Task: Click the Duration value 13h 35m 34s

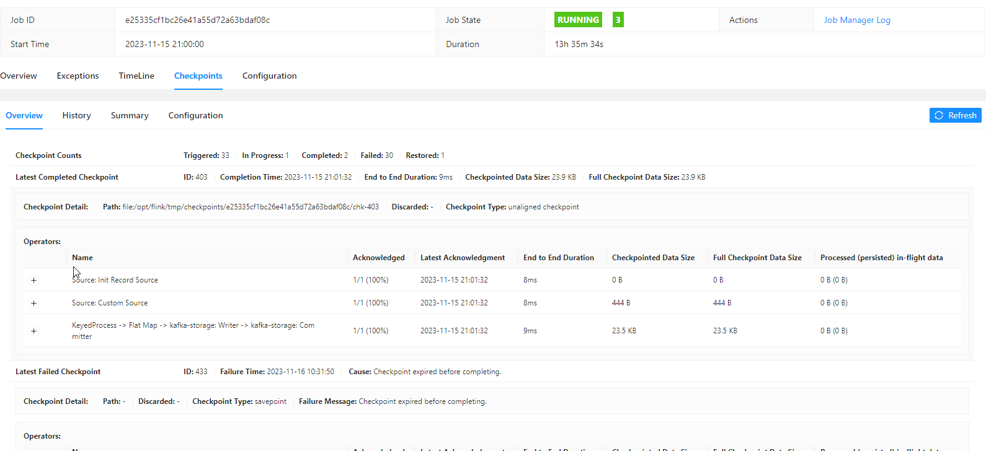Action: tap(579, 44)
